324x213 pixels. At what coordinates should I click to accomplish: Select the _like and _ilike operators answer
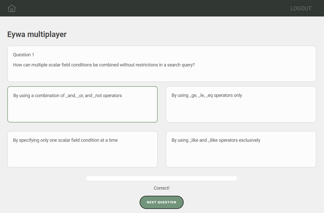[x=216, y=140]
